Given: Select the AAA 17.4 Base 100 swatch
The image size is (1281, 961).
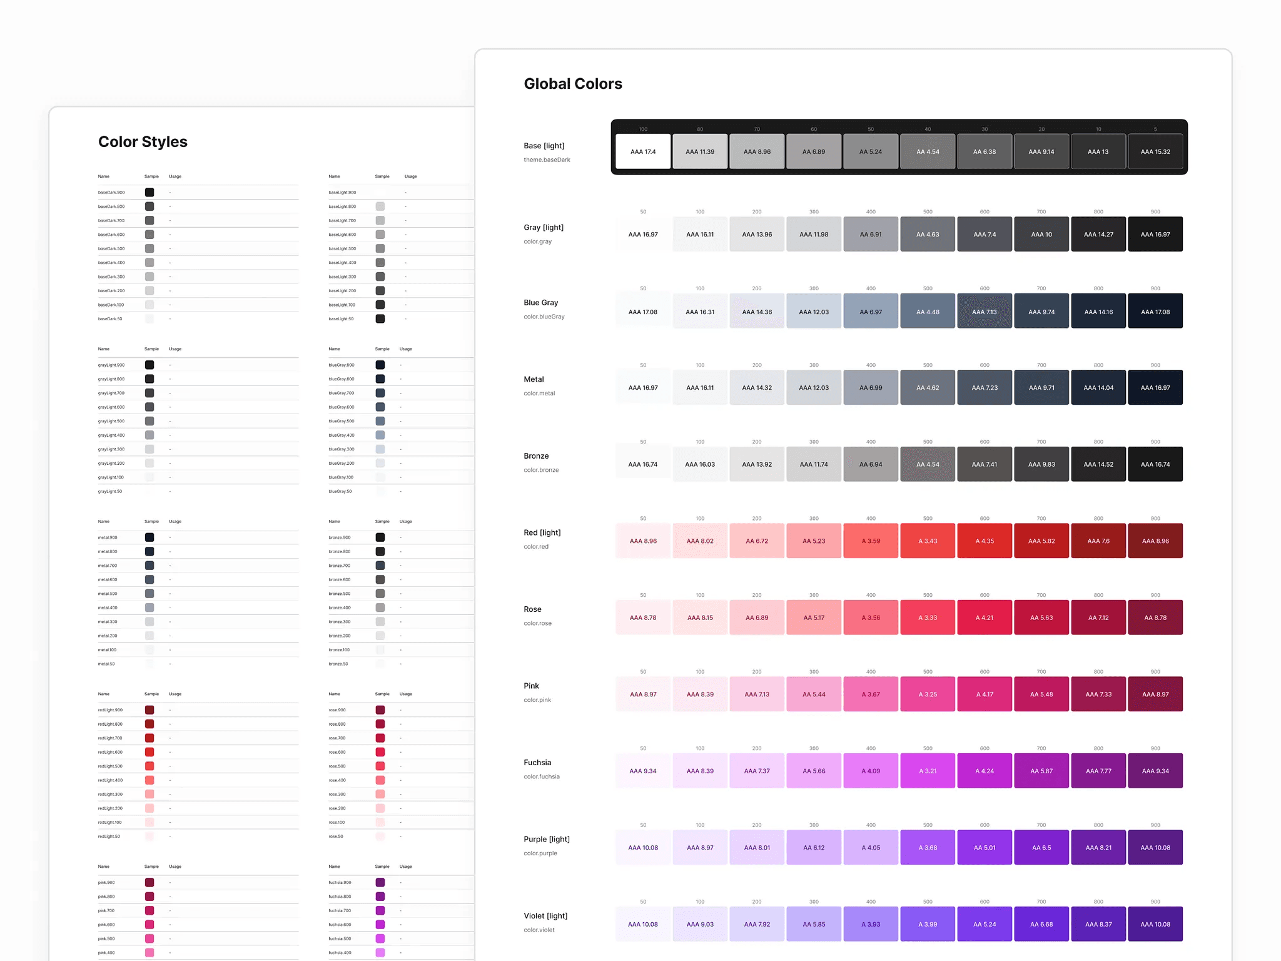Looking at the screenshot, I should 642,151.
